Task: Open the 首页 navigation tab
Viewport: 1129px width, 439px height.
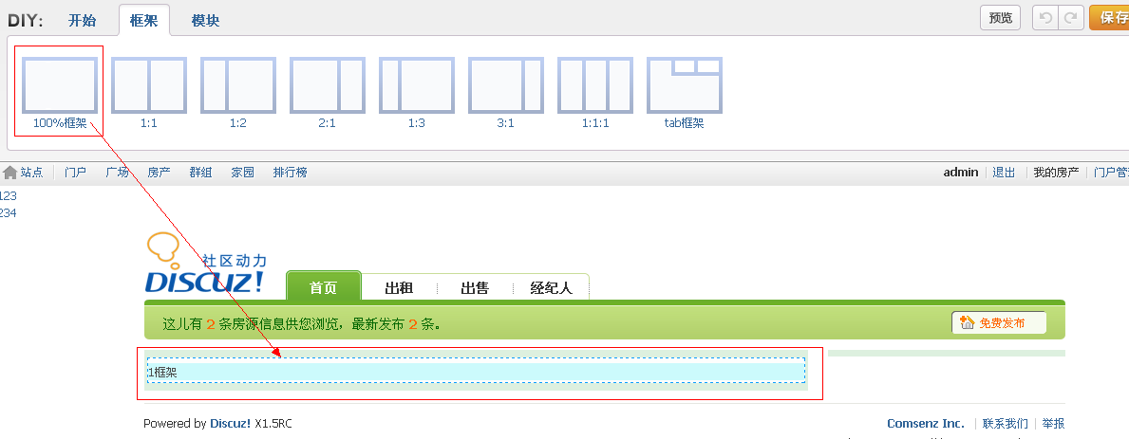Action: (323, 286)
